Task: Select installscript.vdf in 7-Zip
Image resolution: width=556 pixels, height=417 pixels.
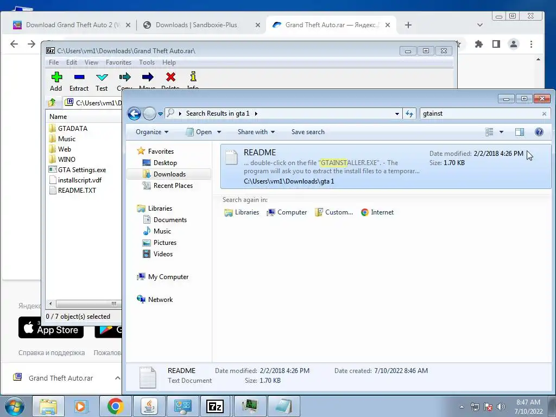Action: pos(75,180)
